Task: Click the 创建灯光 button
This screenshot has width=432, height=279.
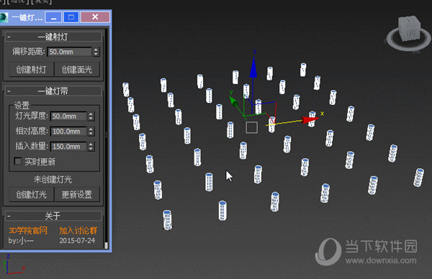Action: tap(32, 195)
